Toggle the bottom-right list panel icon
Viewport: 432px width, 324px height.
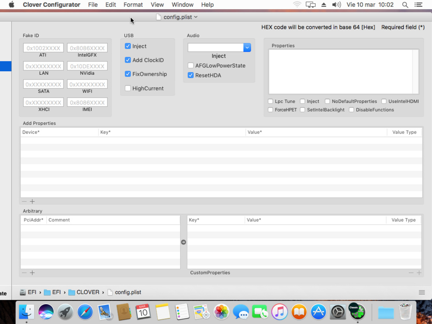422,292
